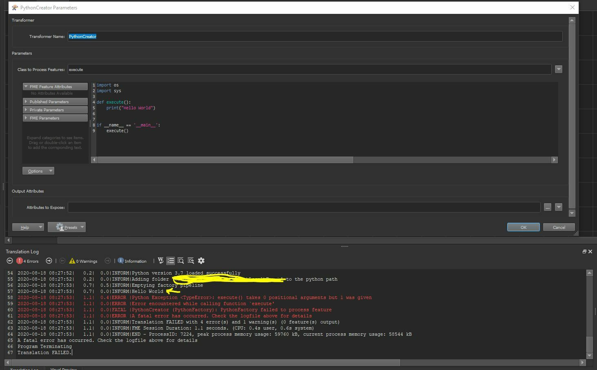Click log horizontal scrollbar right arrow
Screen dimensions: 597x370
click(582, 362)
